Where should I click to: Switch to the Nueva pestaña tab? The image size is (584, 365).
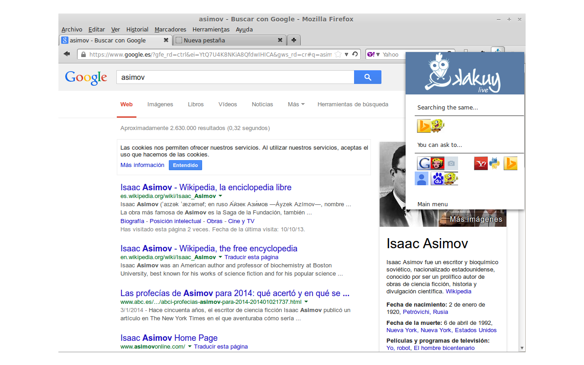[229, 40]
